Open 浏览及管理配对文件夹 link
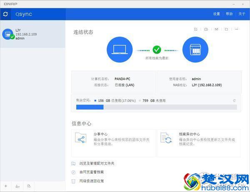The image size is (250, 192). [97, 163]
